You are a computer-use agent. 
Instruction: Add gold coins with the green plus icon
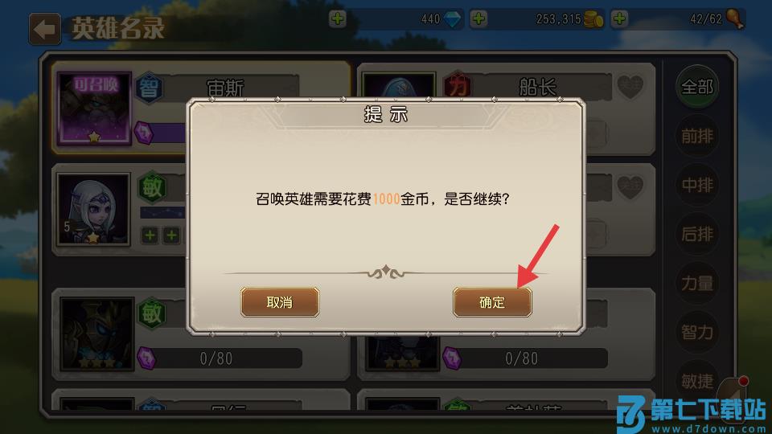478,19
